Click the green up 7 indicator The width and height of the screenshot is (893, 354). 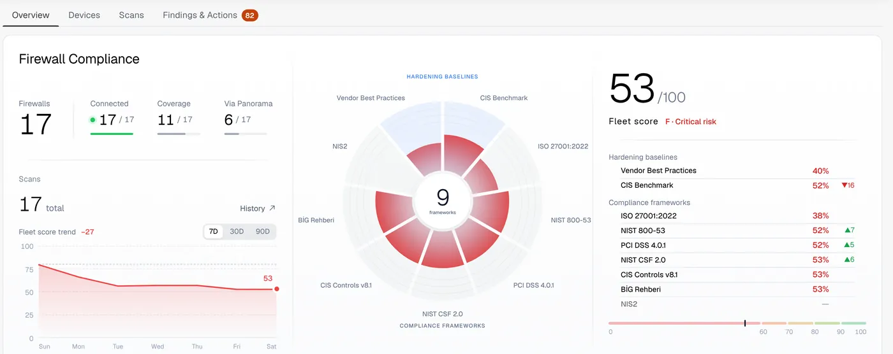(x=849, y=230)
